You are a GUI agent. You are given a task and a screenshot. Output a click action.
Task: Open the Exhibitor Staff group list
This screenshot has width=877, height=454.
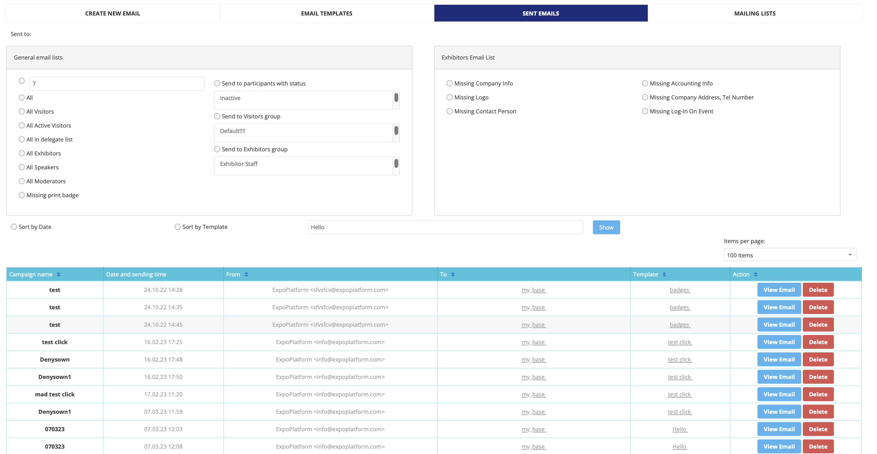(x=303, y=166)
